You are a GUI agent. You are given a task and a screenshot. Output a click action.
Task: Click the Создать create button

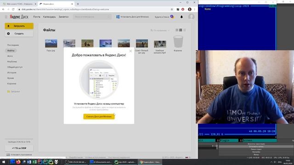[x=19, y=33]
